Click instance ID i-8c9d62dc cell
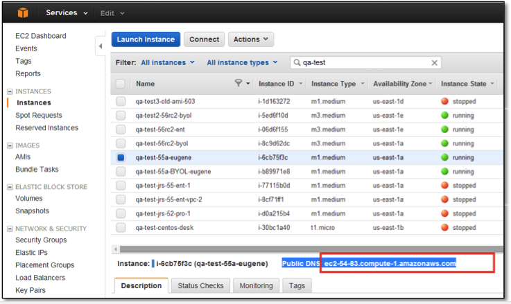 (274, 143)
